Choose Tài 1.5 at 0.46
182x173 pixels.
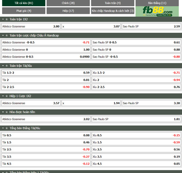46,142
